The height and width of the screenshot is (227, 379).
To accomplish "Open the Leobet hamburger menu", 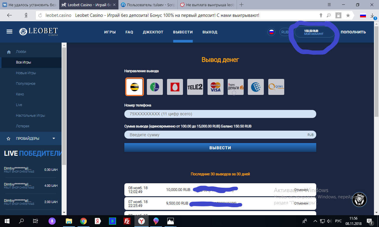I will coord(9,32).
